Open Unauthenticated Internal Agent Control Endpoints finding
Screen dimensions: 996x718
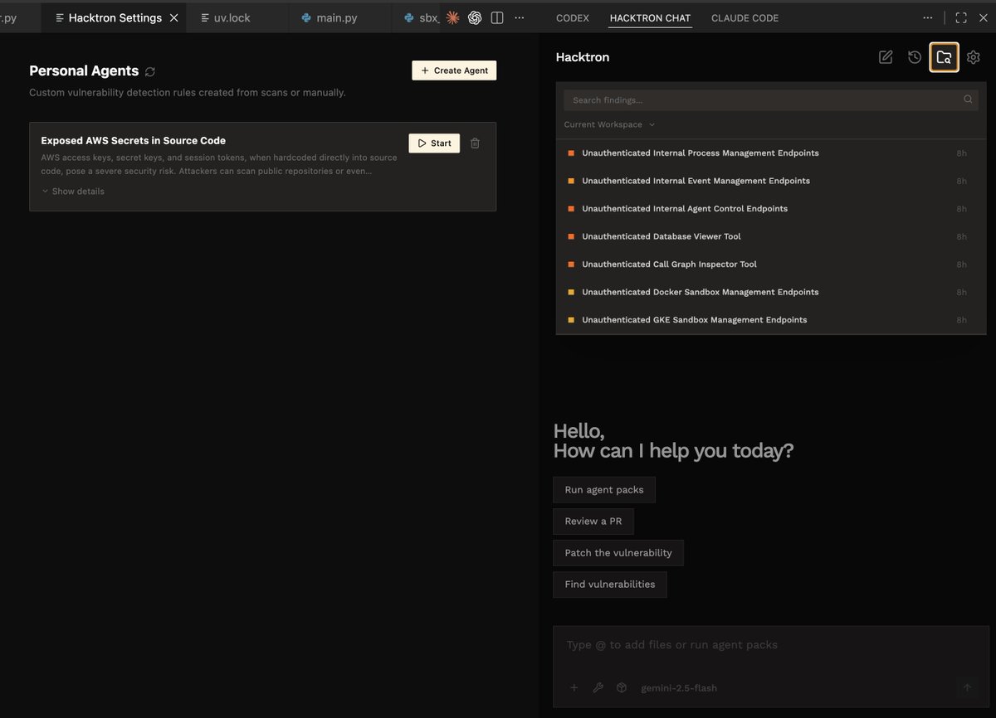pyautogui.click(x=771, y=209)
